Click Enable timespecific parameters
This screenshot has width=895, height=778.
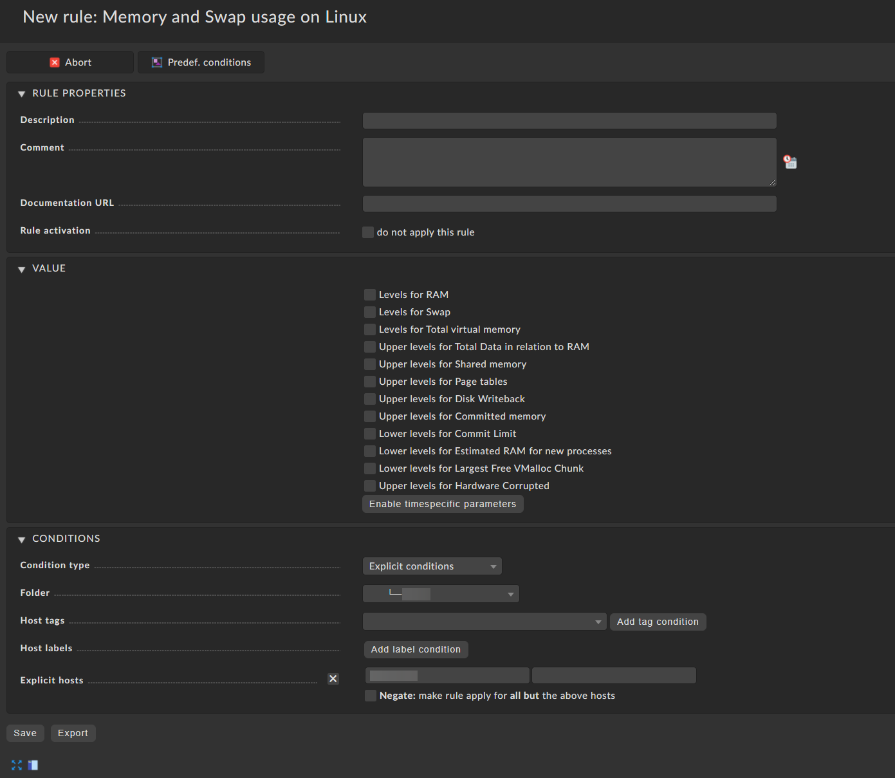click(443, 504)
